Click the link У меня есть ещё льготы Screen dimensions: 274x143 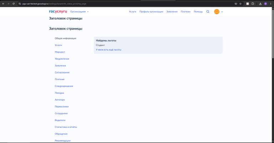click(108, 50)
